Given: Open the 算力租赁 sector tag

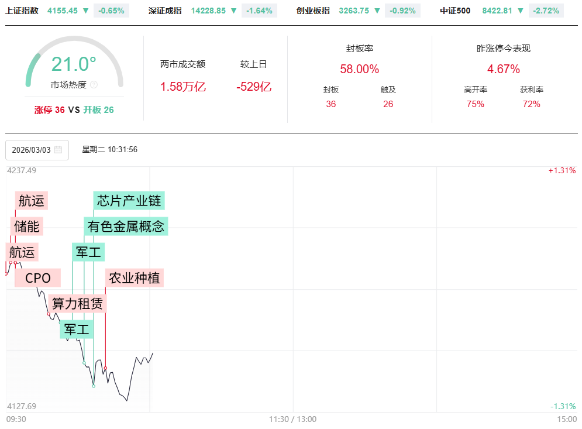Looking at the screenshot, I should pos(77,304).
